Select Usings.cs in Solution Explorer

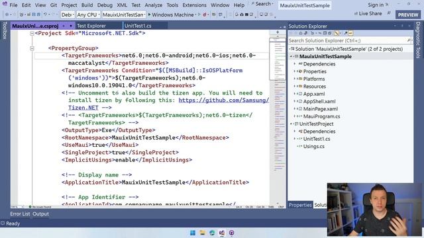point(313,146)
